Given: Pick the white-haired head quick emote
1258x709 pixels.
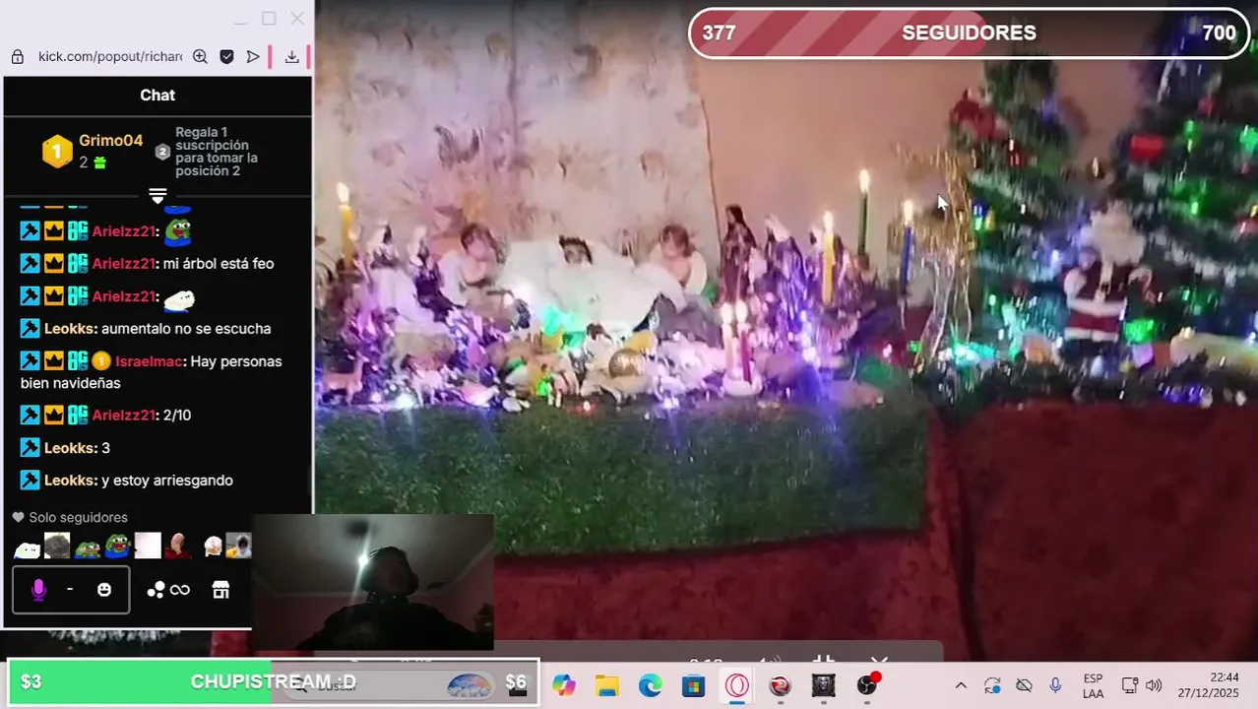Looking at the screenshot, I should pyautogui.click(x=212, y=547).
